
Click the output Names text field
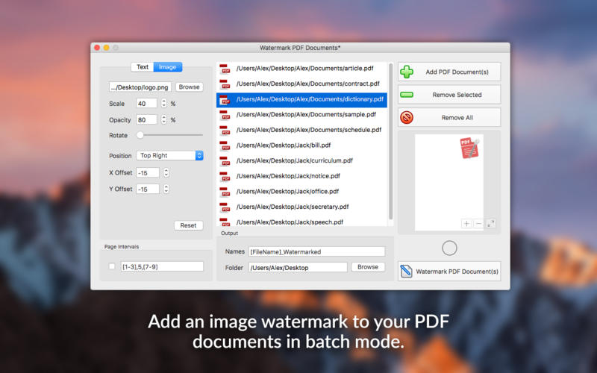[x=316, y=252]
